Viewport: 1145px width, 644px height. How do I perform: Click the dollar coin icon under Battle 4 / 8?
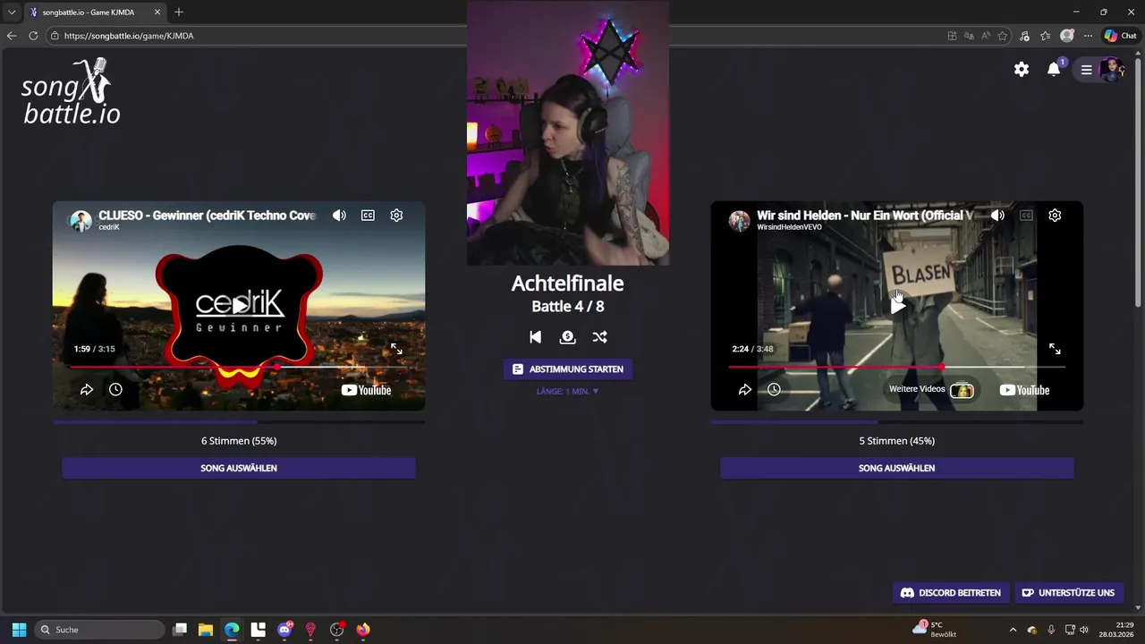coord(567,337)
